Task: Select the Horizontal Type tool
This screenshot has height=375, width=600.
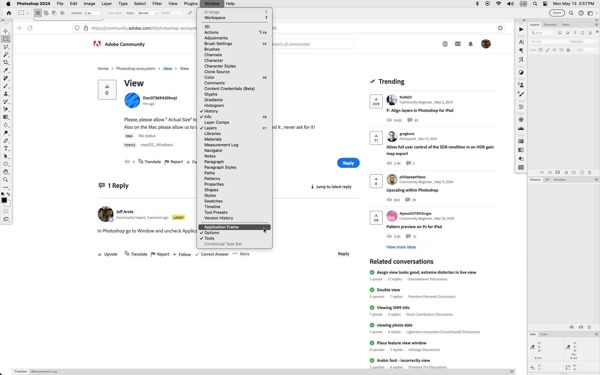Action: click(x=6, y=148)
